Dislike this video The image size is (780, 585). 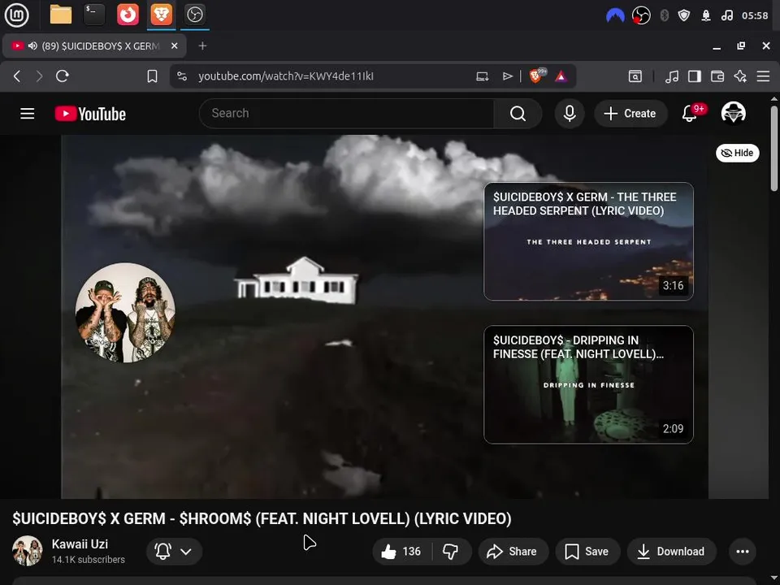pos(451,551)
